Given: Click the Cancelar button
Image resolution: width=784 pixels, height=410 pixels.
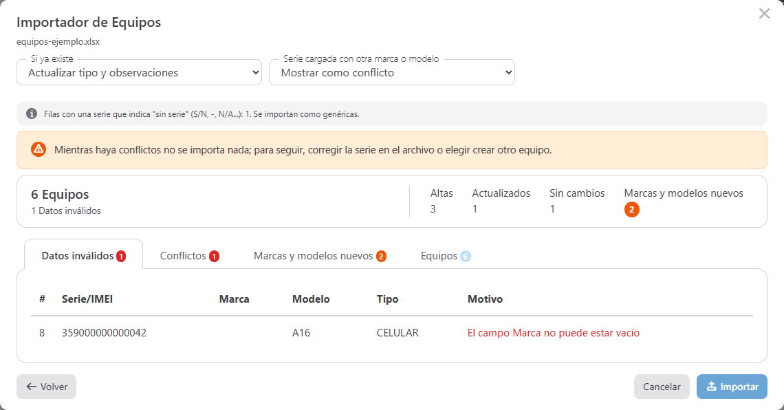Looking at the screenshot, I should 662,387.
